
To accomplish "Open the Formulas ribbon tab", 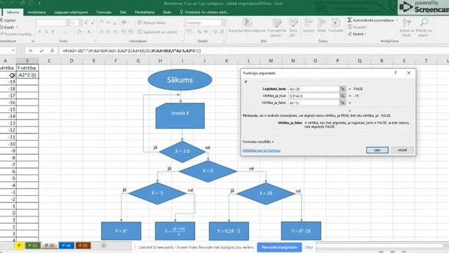I will coord(104,12).
